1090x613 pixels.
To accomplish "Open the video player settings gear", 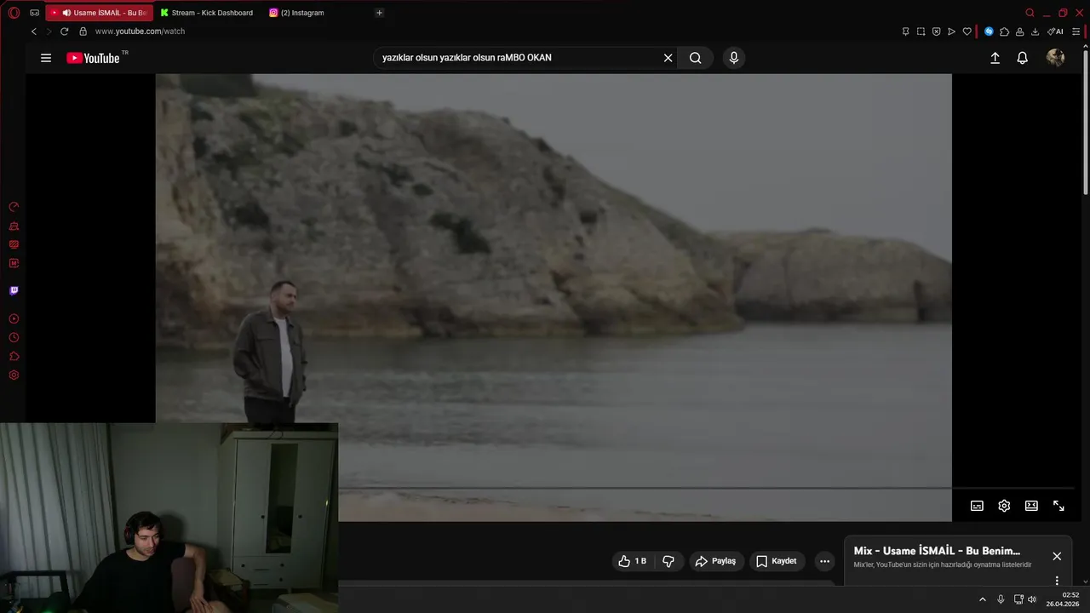I will coord(1004,506).
